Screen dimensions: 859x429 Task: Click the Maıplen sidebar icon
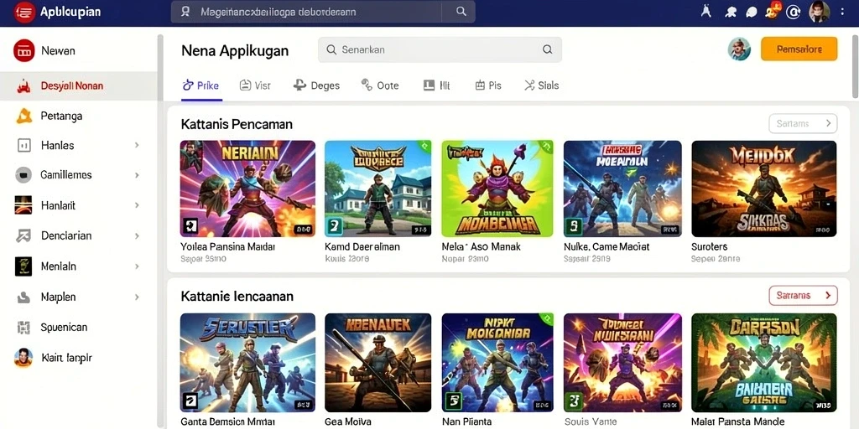click(x=23, y=297)
